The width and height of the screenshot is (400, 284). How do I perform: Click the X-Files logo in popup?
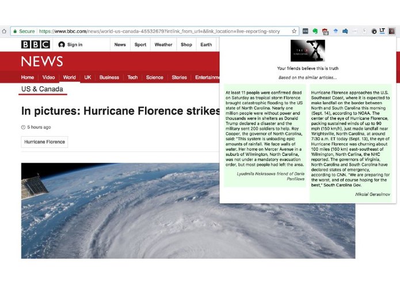point(308,51)
